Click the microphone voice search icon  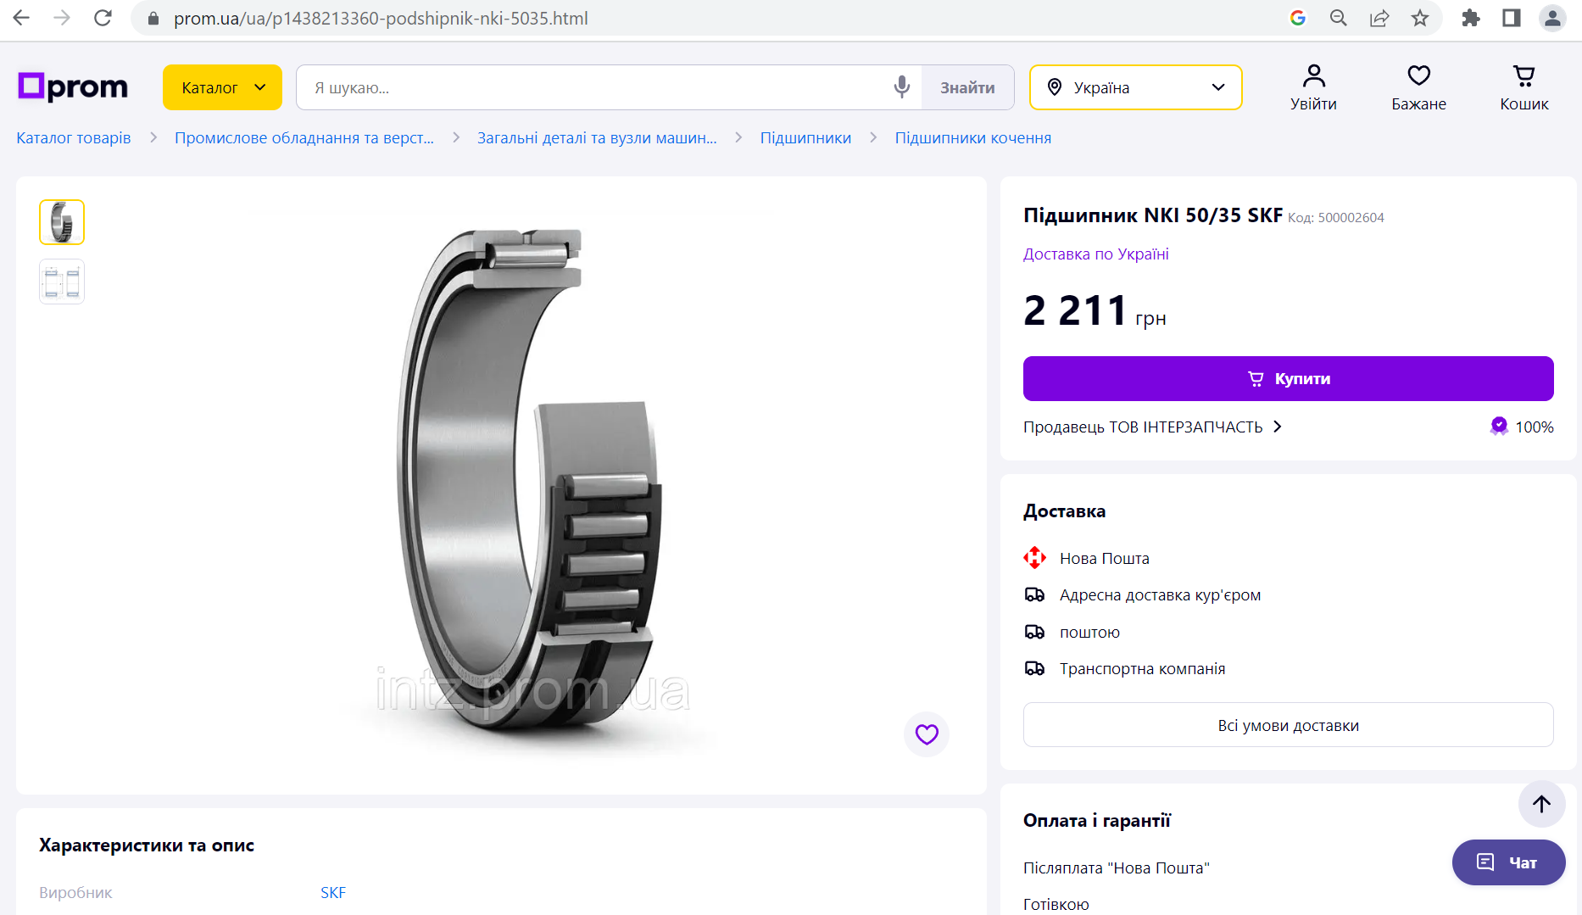901,87
